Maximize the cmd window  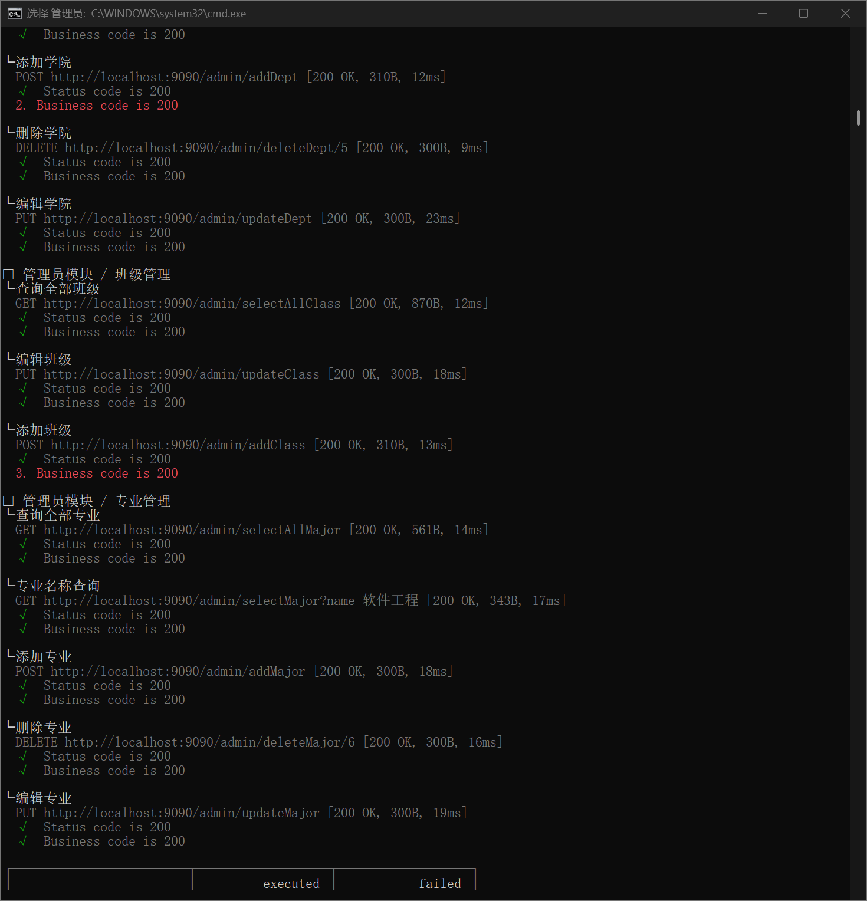click(803, 14)
